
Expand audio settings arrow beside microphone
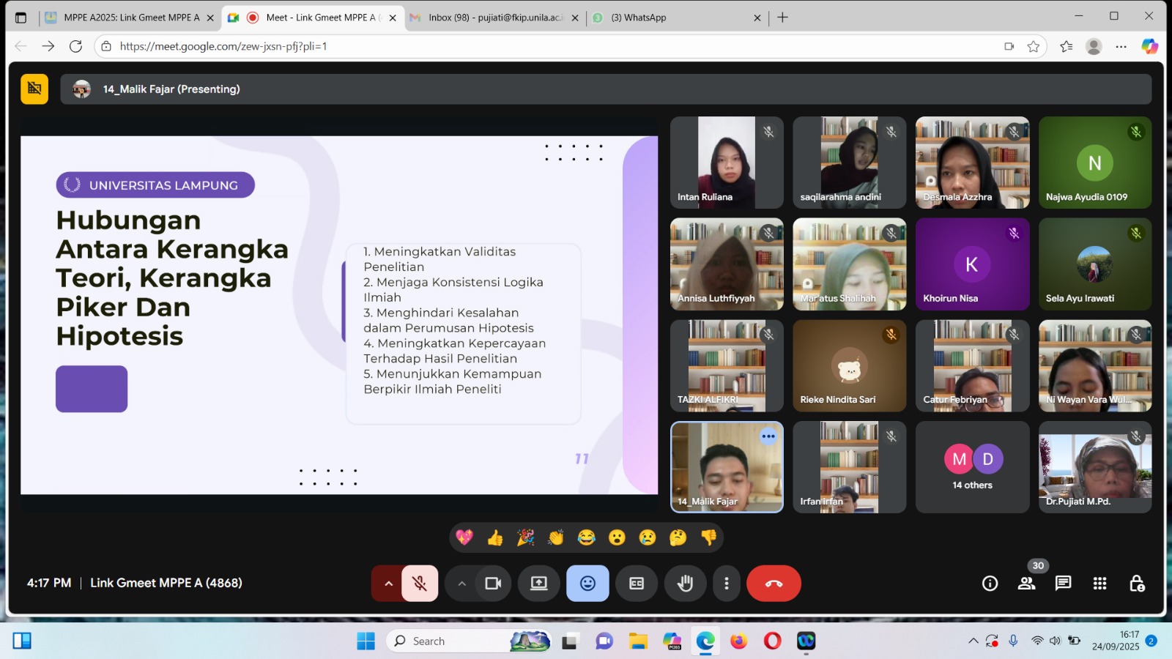pyautogui.click(x=388, y=584)
